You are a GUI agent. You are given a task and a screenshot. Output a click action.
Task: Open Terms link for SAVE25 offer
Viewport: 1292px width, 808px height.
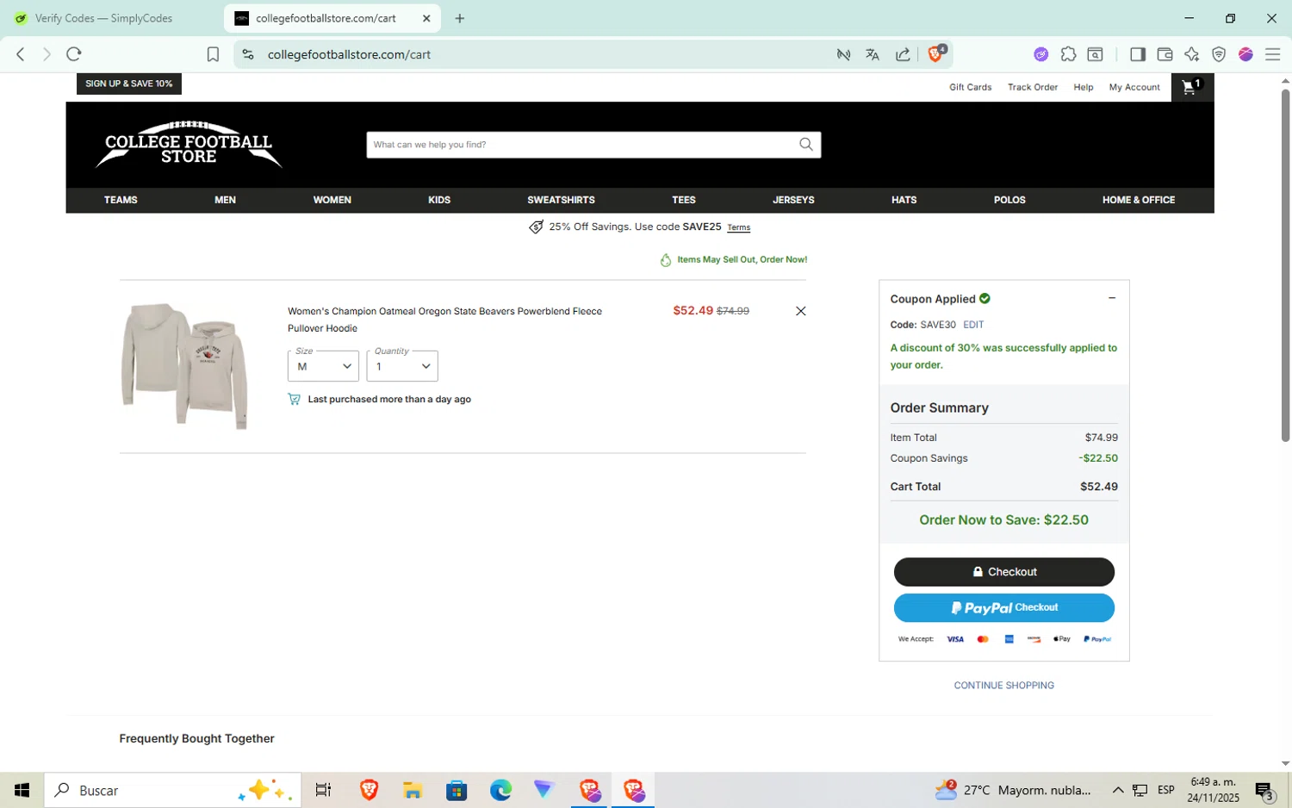[x=738, y=228]
